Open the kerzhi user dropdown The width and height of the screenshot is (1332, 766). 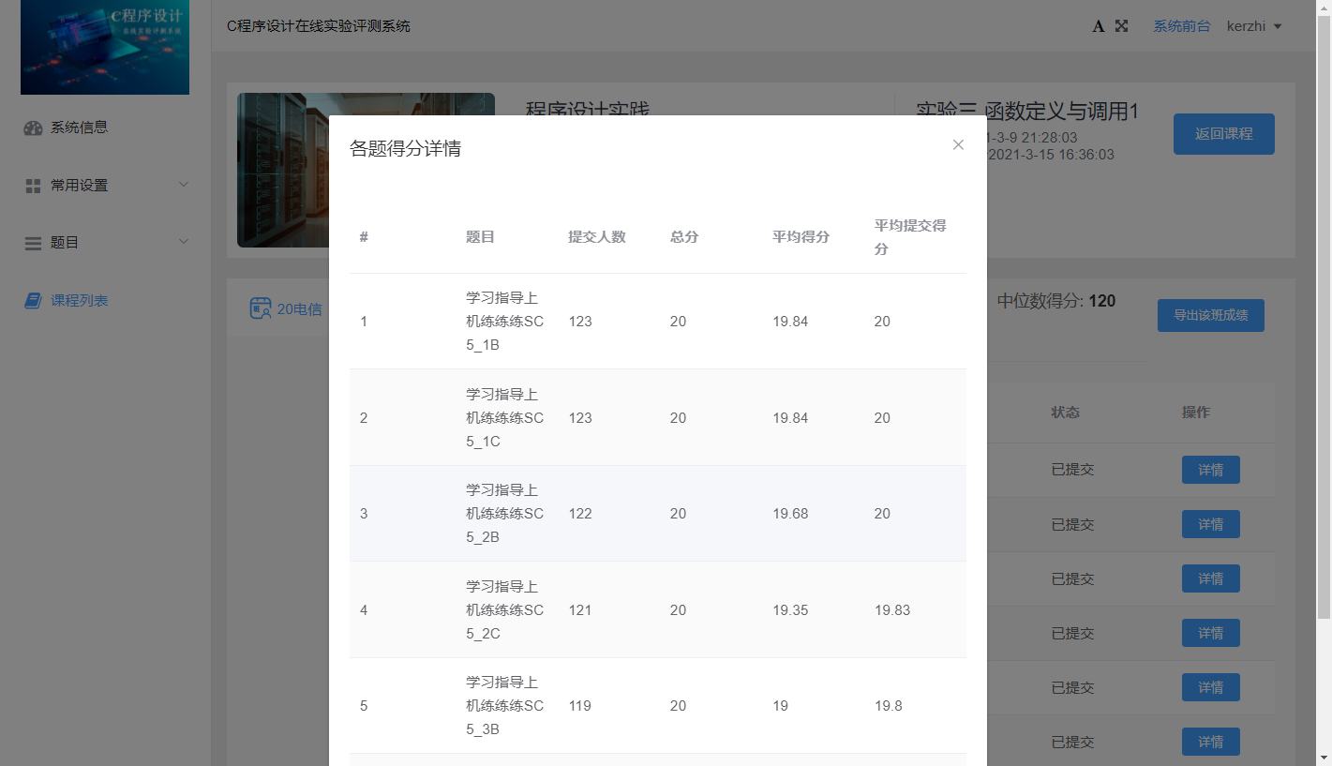[1253, 26]
